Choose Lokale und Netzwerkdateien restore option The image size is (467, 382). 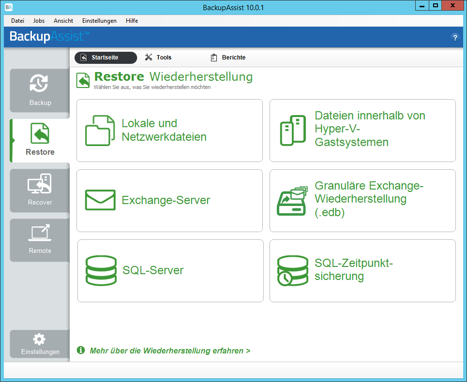click(169, 131)
